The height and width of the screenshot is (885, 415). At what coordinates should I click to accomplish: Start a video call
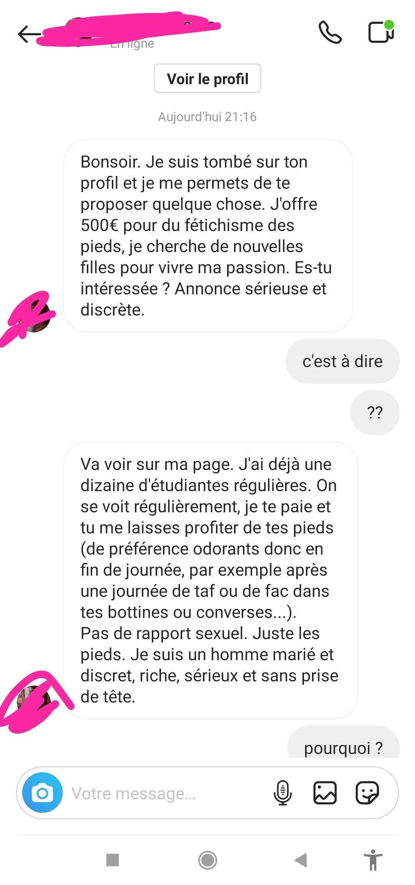(x=381, y=32)
